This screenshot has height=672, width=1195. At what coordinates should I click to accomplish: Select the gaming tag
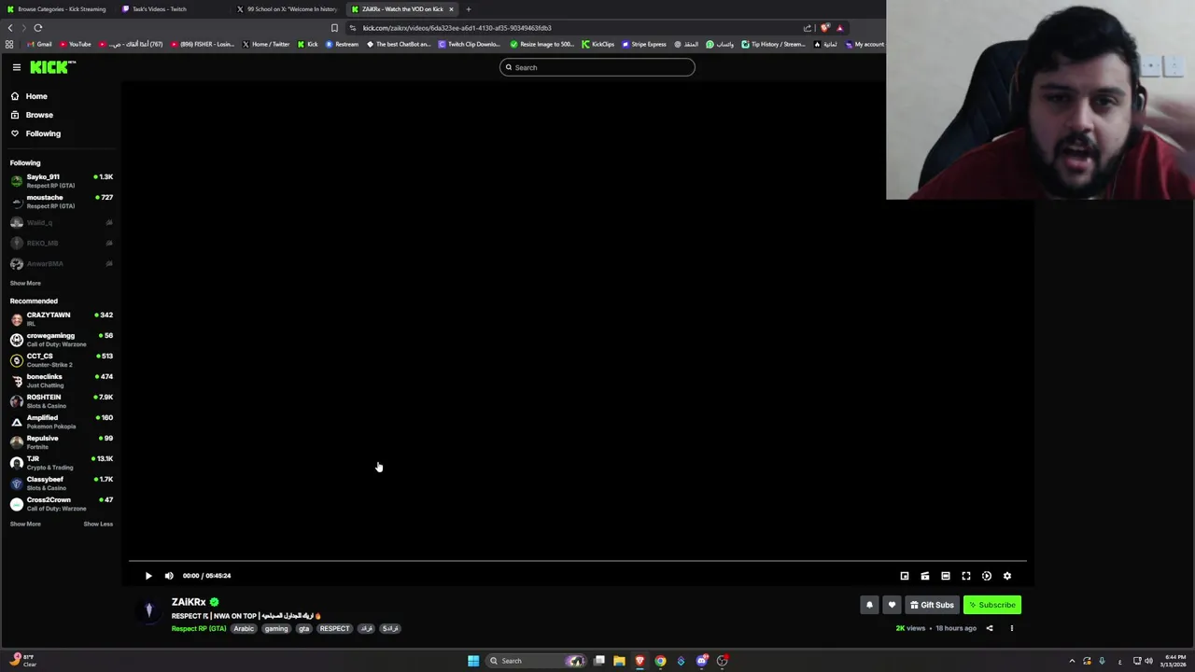276,628
